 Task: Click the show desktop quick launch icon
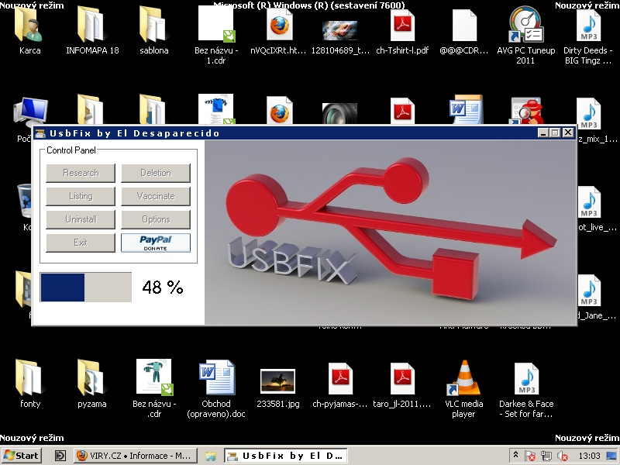60,456
